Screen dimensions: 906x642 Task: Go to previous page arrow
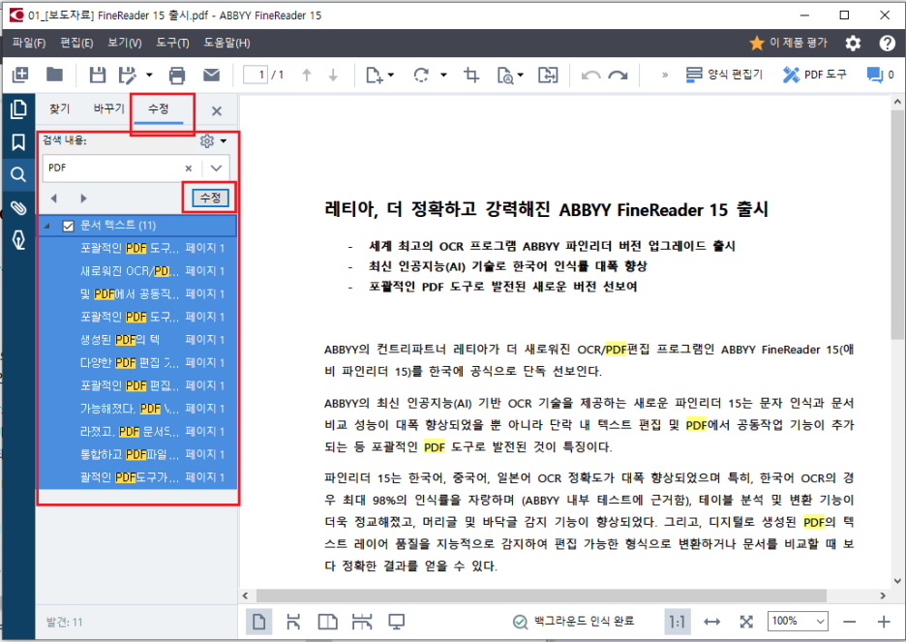[307, 75]
